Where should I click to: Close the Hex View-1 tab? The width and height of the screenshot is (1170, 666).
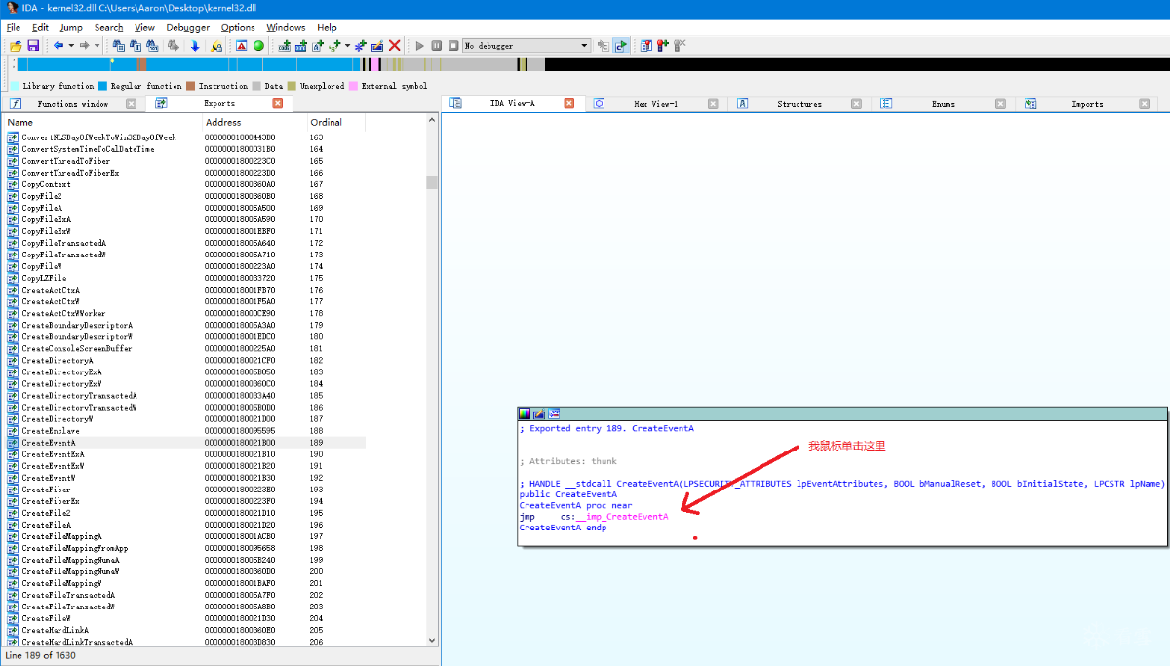pyautogui.click(x=713, y=103)
